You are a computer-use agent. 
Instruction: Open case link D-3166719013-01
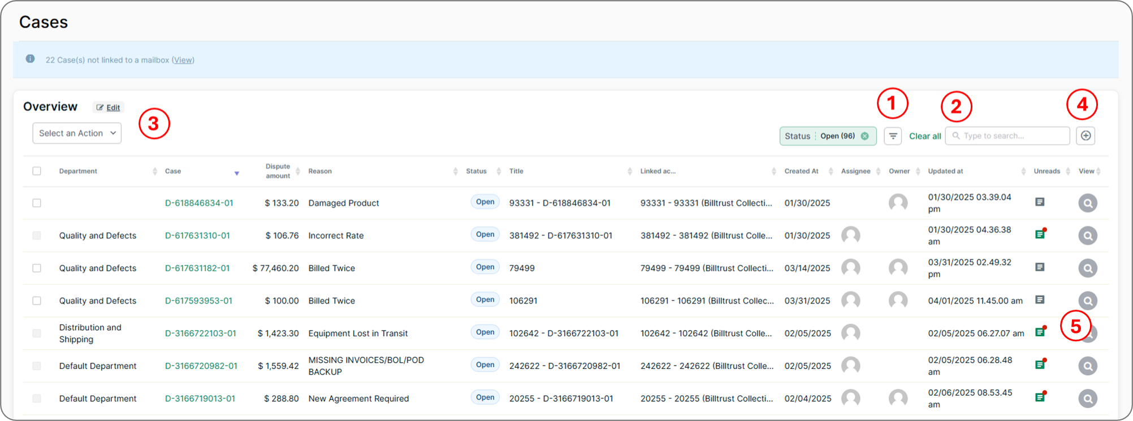point(200,398)
